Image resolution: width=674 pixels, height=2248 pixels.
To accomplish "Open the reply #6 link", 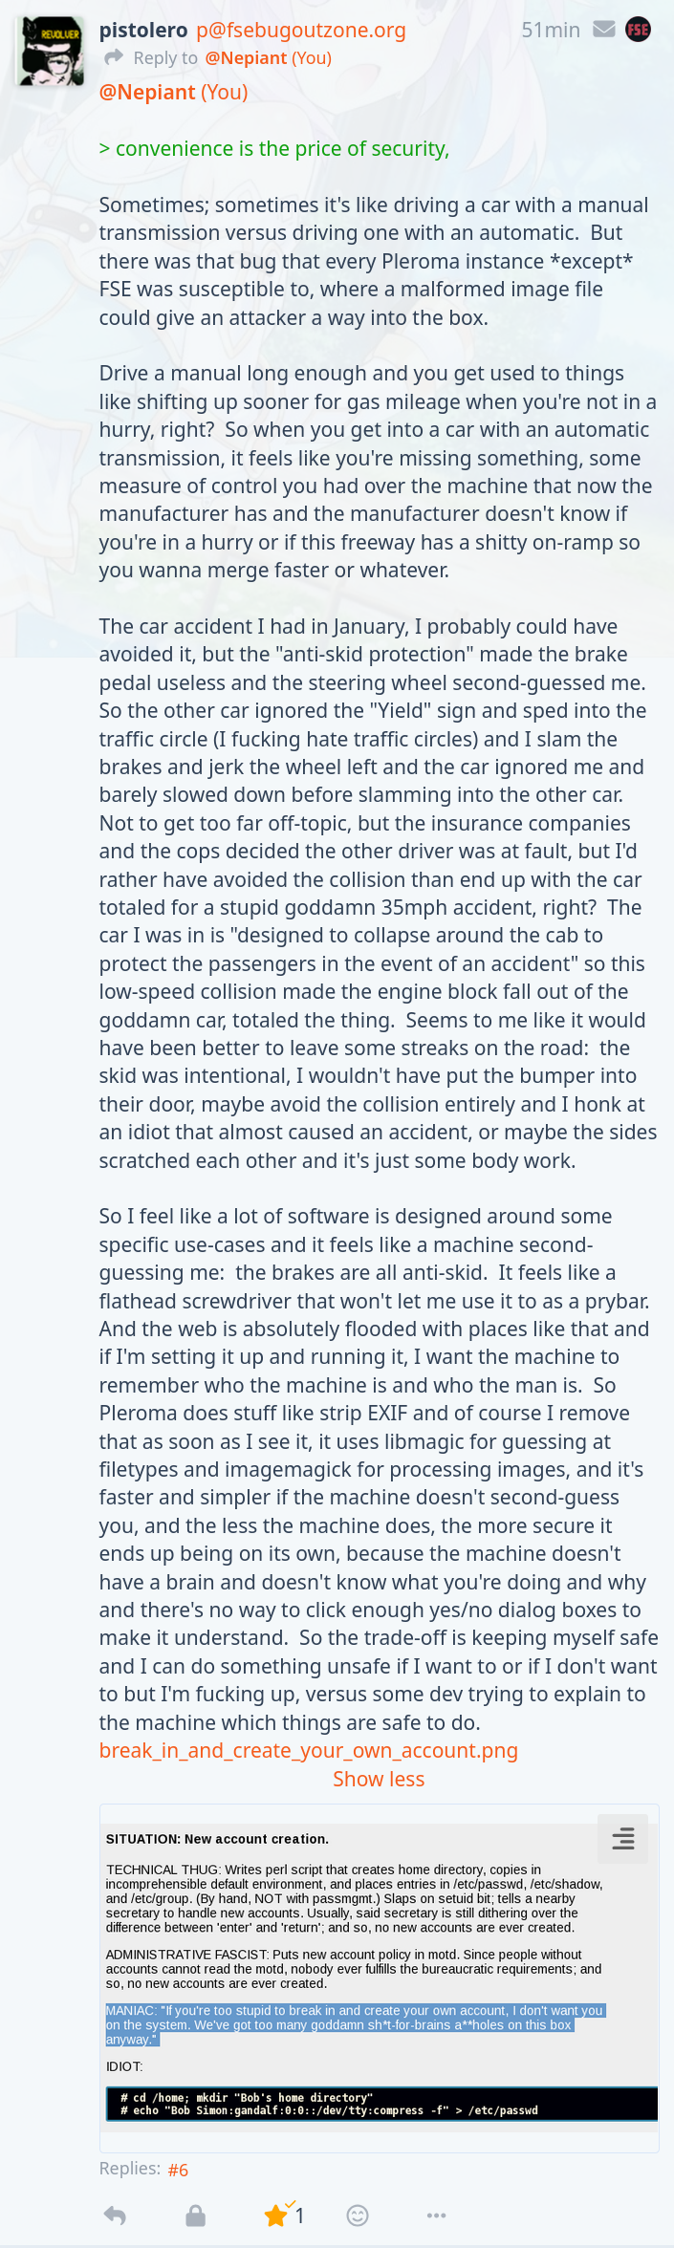I will click(178, 2170).
